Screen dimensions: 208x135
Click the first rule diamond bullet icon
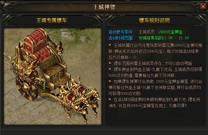coord(110,45)
